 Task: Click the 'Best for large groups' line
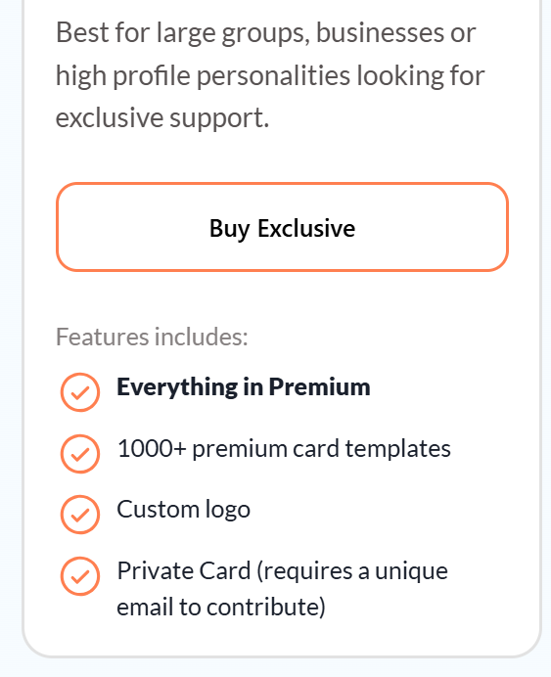(x=266, y=33)
